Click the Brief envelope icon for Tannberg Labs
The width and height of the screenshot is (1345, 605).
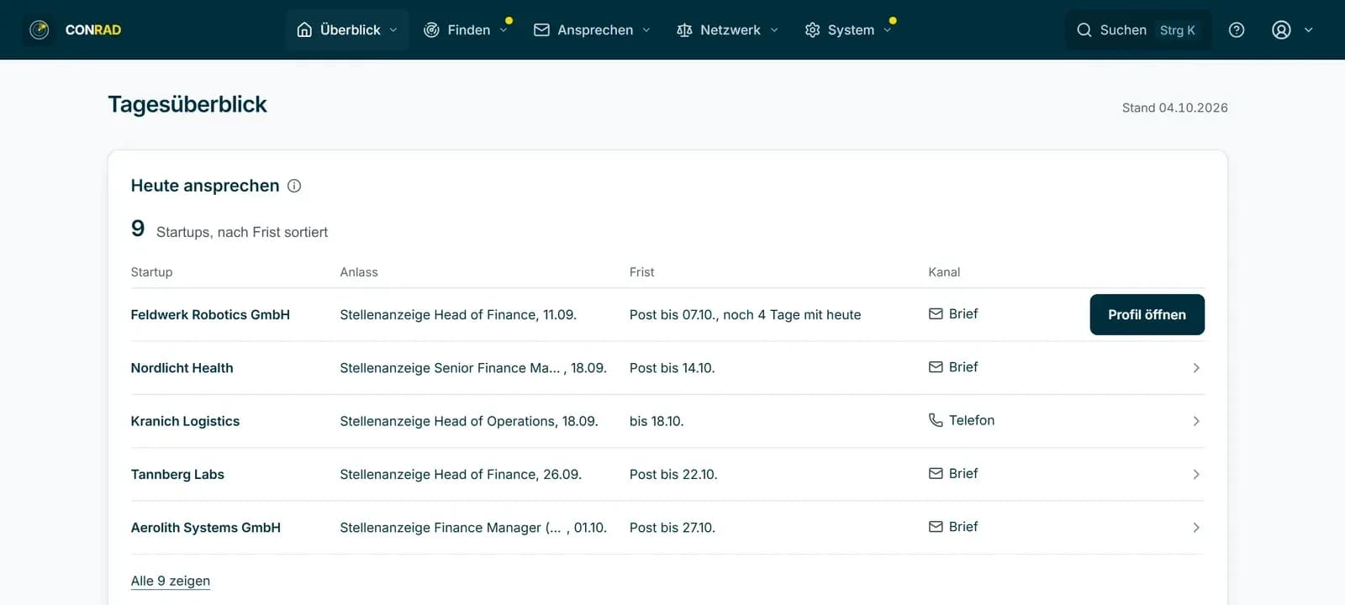(x=936, y=474)
